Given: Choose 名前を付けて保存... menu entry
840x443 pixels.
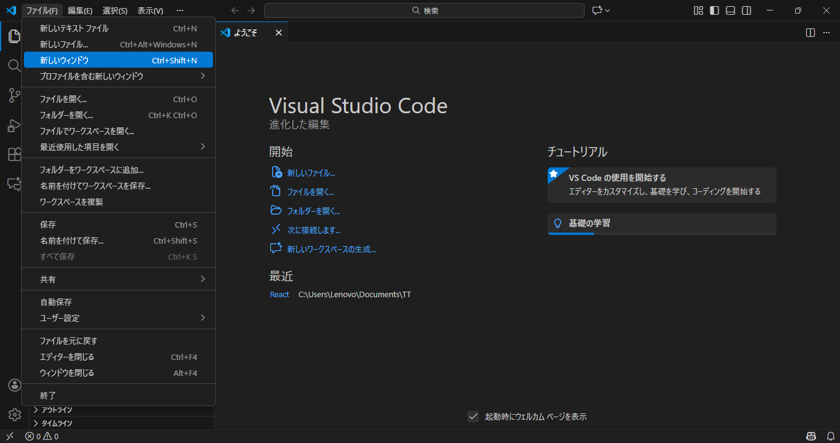Looking at the screenshot, I should [x=118, y=241].
